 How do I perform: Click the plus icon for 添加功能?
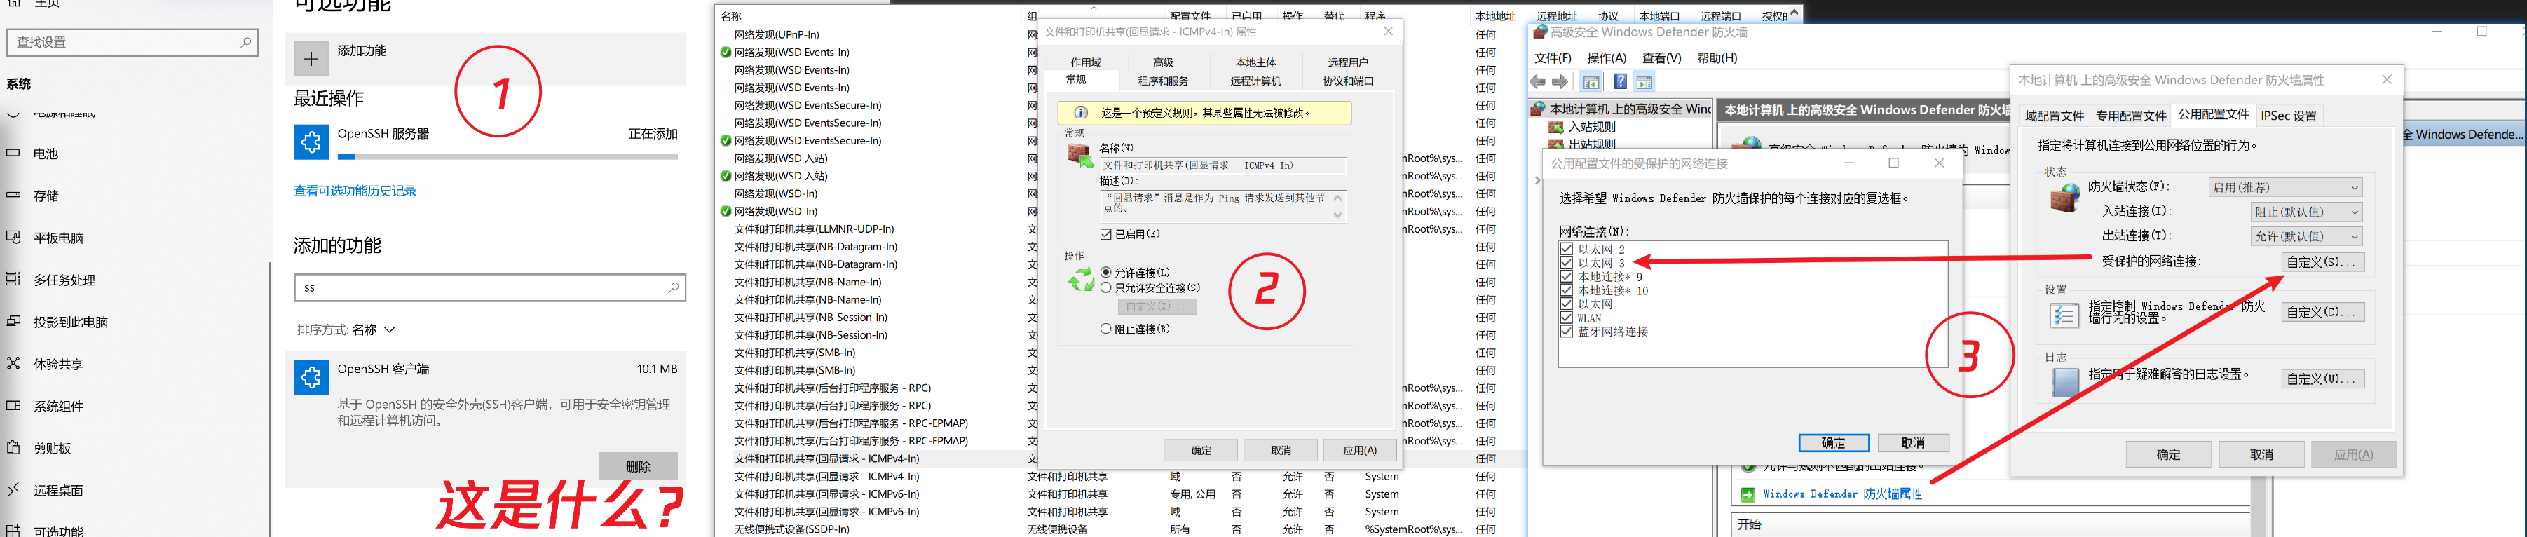point(311,59)
